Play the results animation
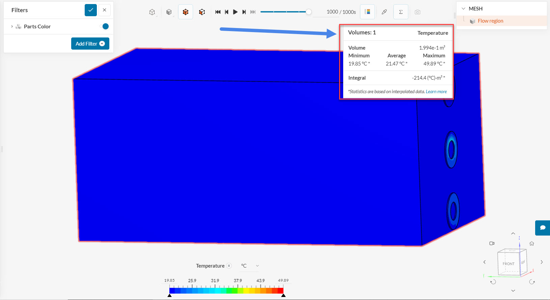 (x=235, y=12)
